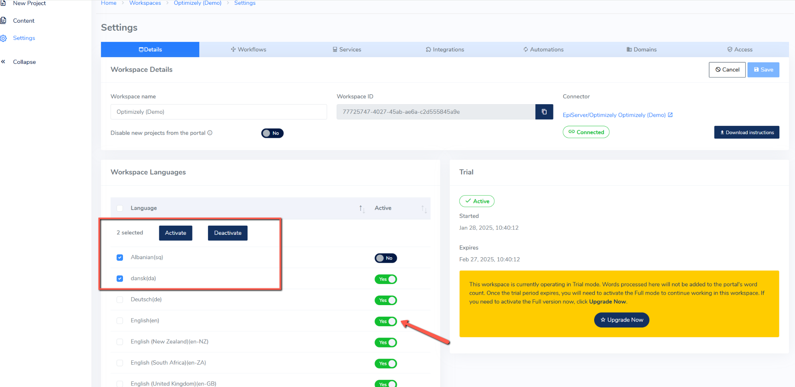Viewport: 795px width, 387px height.
Task: Open the Access tab
Action: coord(740,50)
